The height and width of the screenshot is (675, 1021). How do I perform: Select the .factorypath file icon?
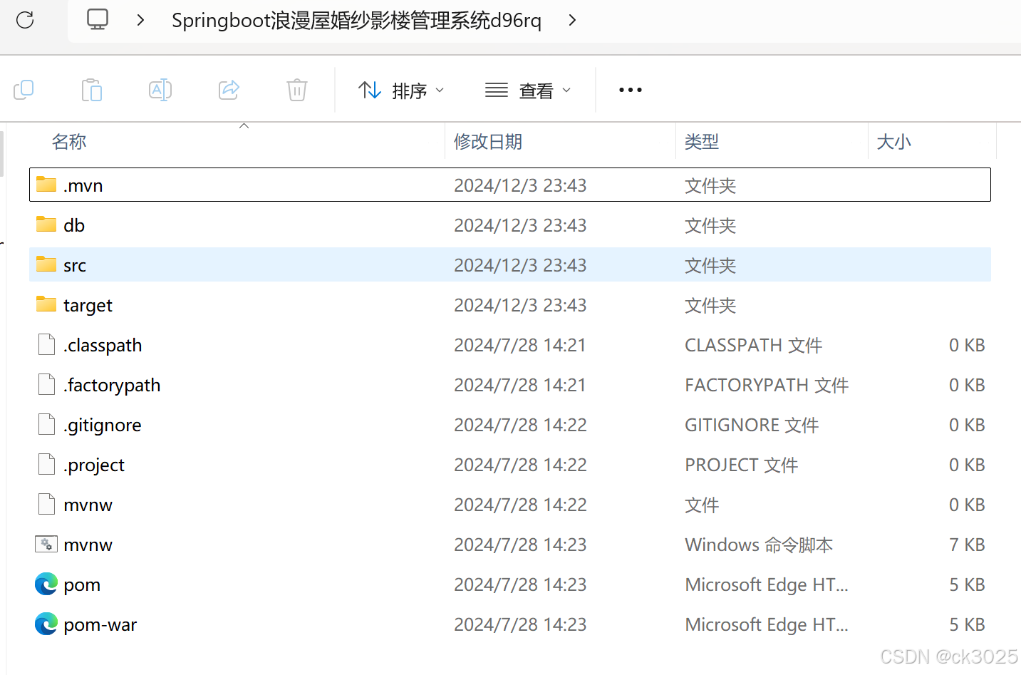pyautogui.click(x=46, y=384)
